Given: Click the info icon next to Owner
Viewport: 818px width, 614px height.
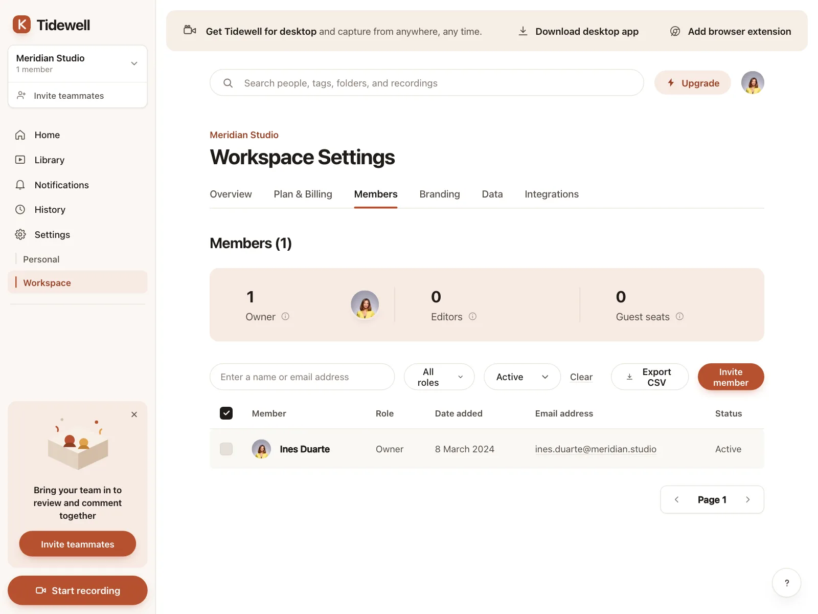Looking at the screenshot, I should pos(285,316).
